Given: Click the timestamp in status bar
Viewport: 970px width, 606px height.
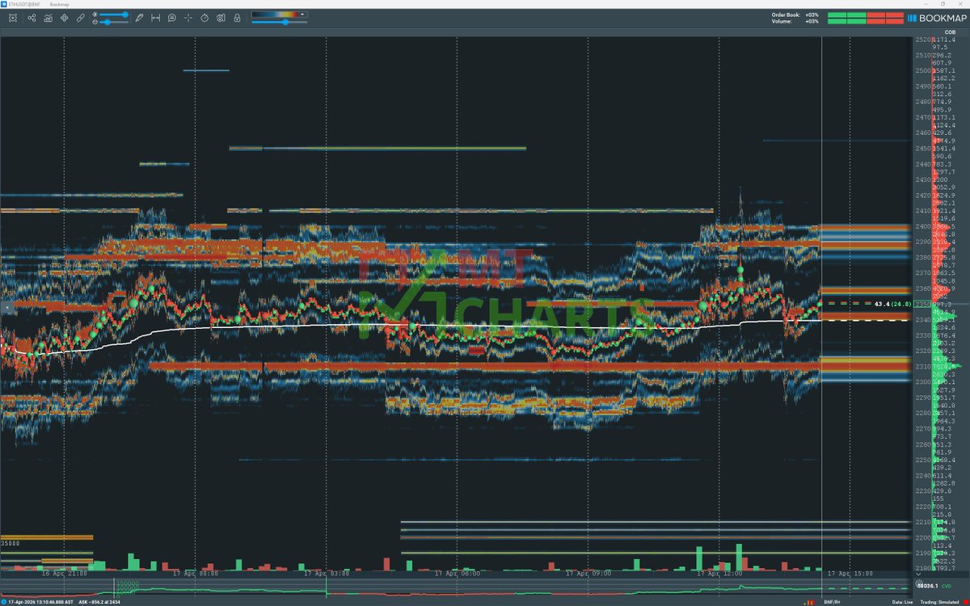Looking at the screenshot, I should tap(41, 602).
